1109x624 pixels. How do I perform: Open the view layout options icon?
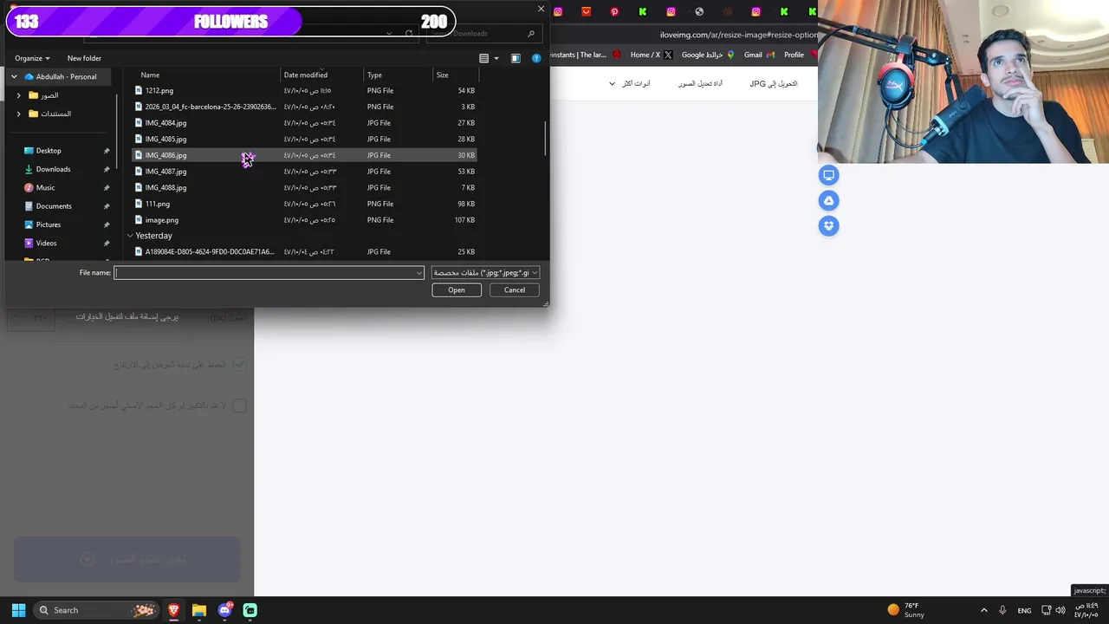tap(484, 58)
